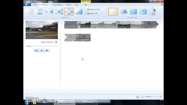This screenshot has width=187, height=105.
Task: Apply the vertical bow tie transition
Action: (x=39, y=12)
